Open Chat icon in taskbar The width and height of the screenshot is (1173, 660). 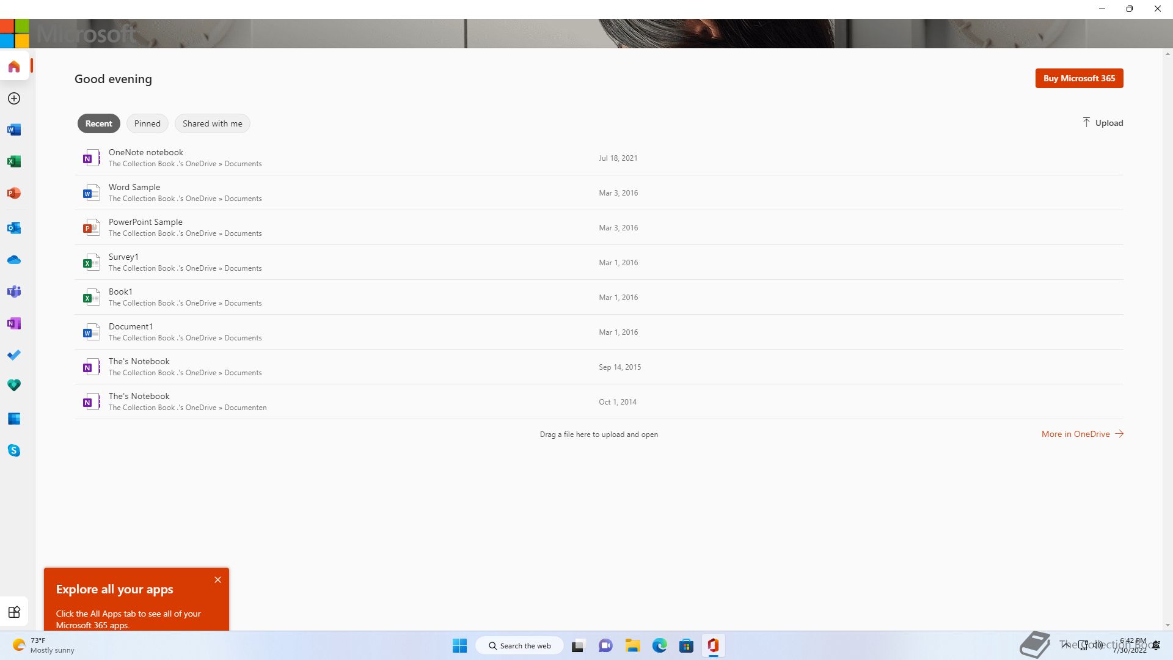point(605,645)
